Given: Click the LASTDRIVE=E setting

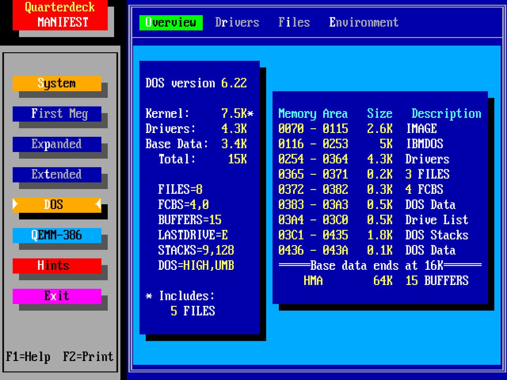Looking at the screenshot, I should (193, 235).
